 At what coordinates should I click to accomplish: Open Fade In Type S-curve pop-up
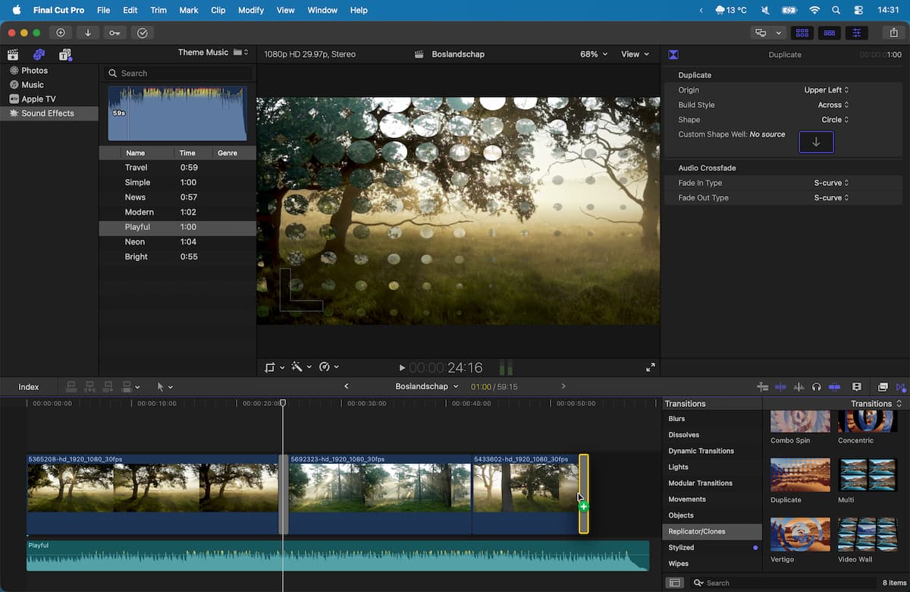pos(831,183)
